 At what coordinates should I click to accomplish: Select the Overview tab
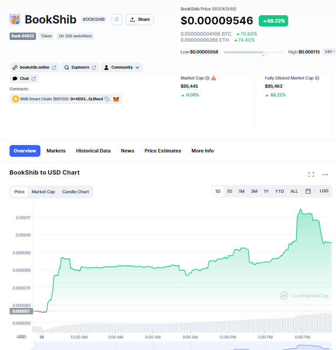pos(25,151)
